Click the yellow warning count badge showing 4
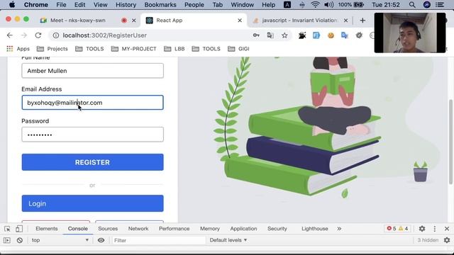The image size is (454, 255). click(404, 229)
